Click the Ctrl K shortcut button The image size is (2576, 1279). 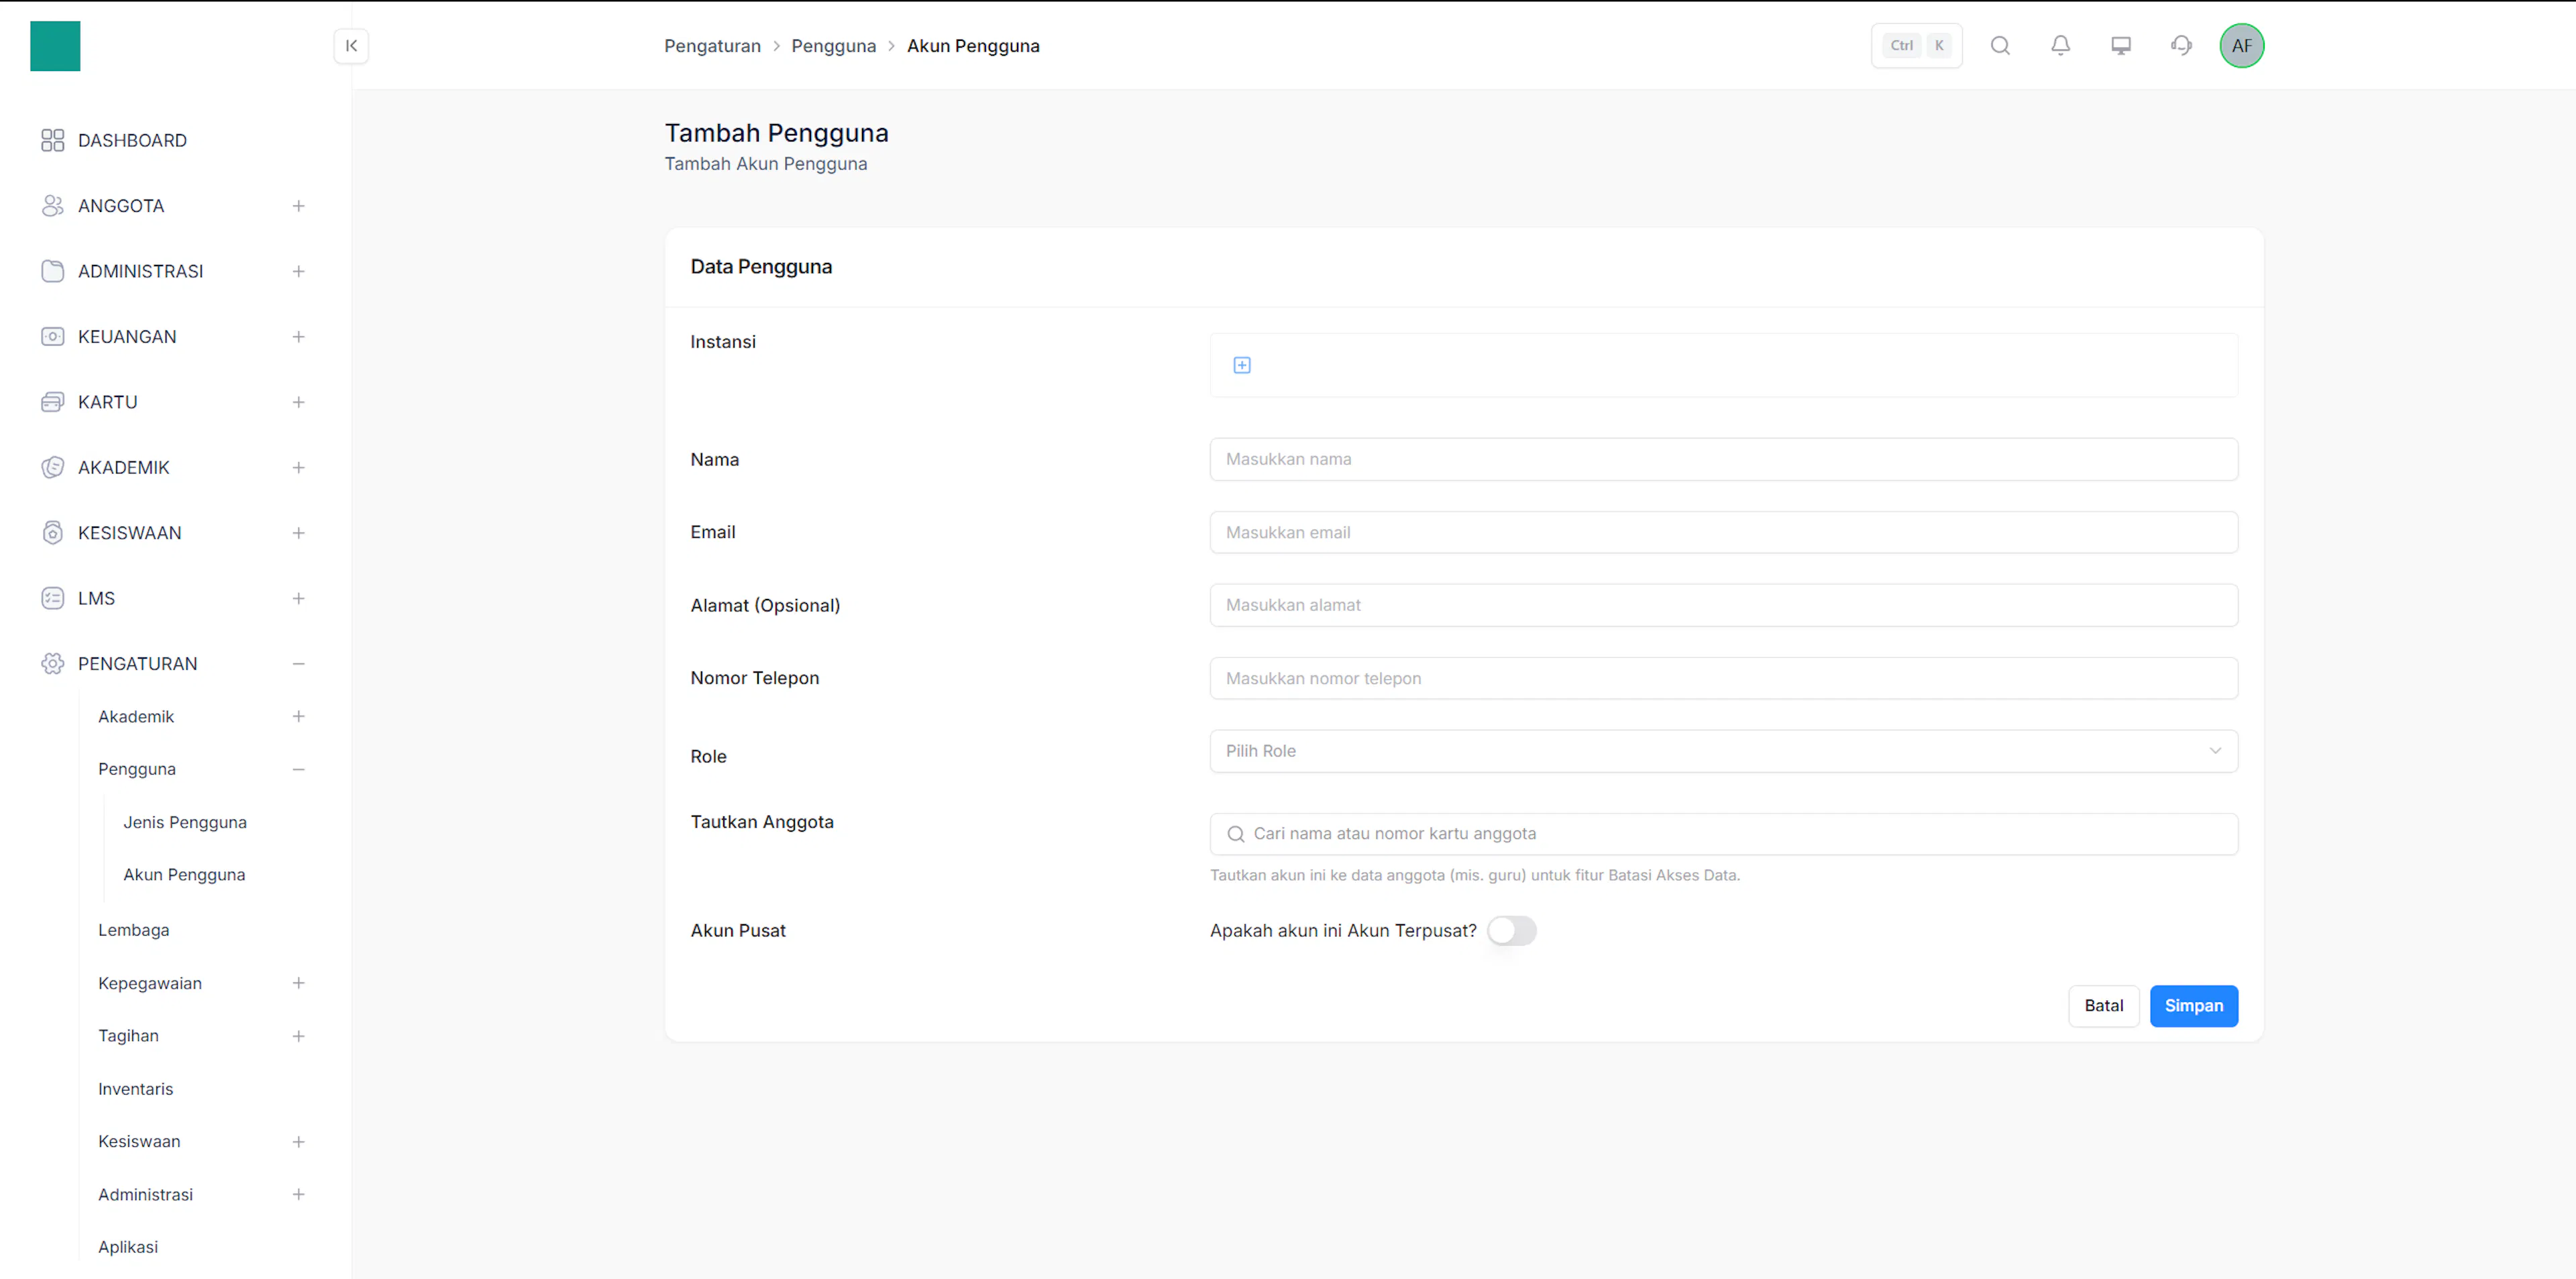1916,46
